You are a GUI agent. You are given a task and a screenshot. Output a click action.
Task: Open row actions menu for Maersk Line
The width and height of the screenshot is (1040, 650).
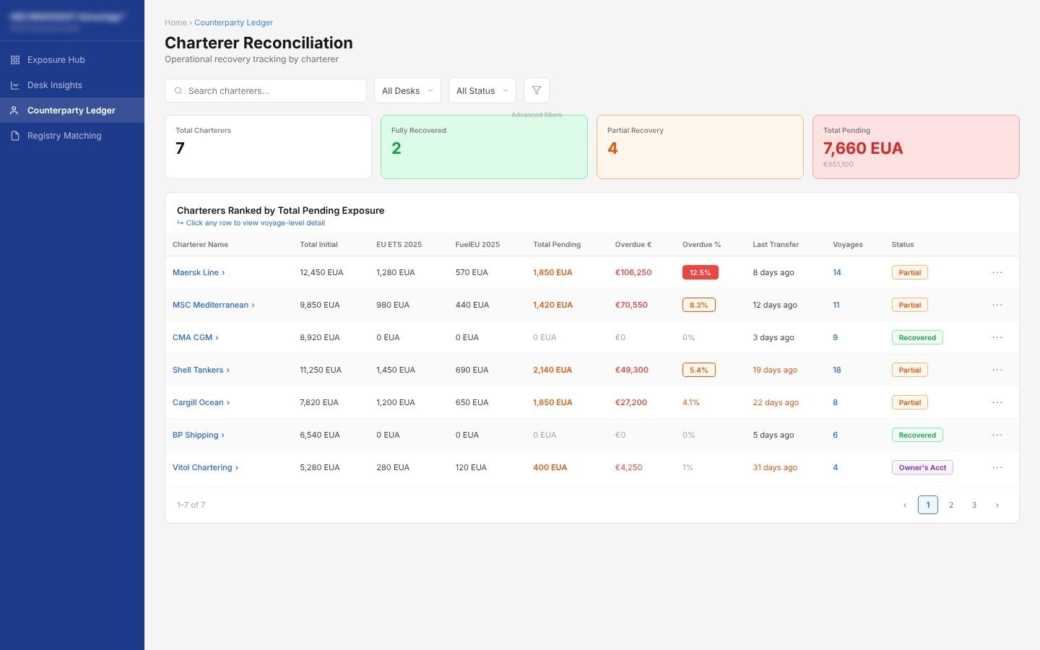point(997,272)
